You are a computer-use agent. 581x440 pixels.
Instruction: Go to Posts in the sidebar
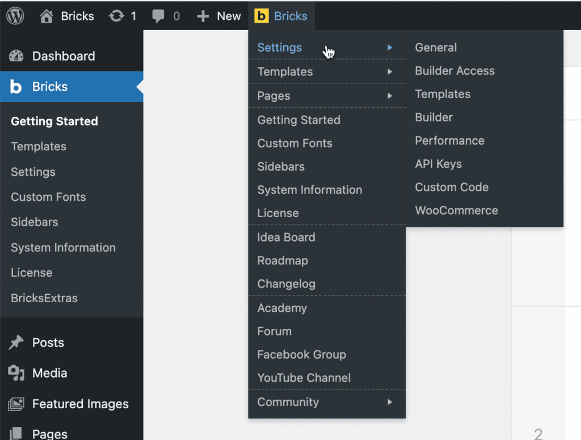48,342
